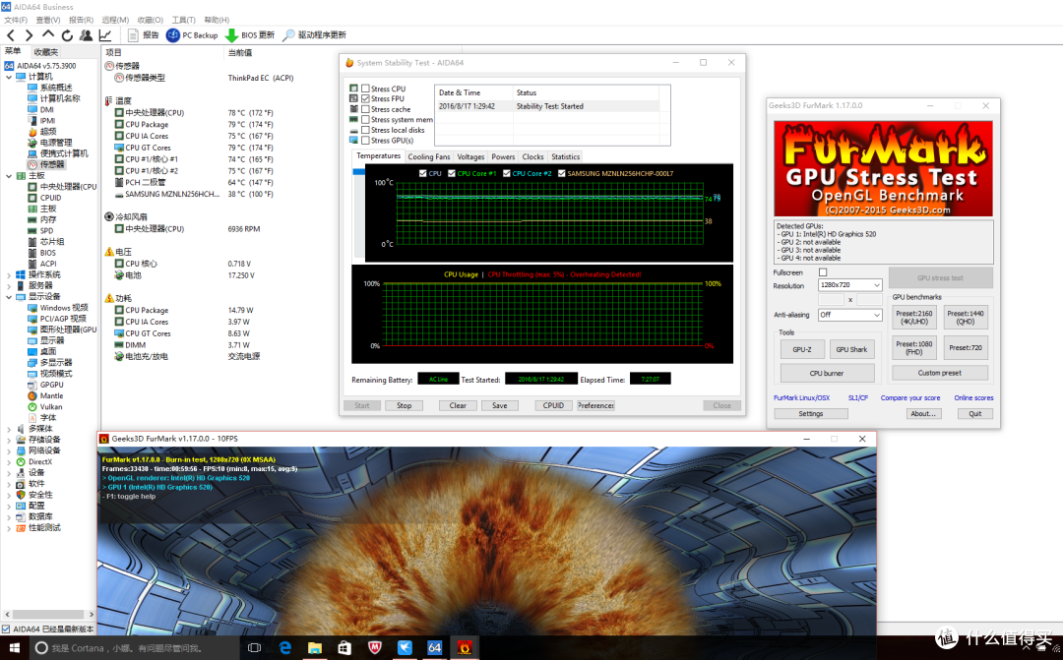
Task: Select 超频 tree item
Action: (x=47, y=132)
